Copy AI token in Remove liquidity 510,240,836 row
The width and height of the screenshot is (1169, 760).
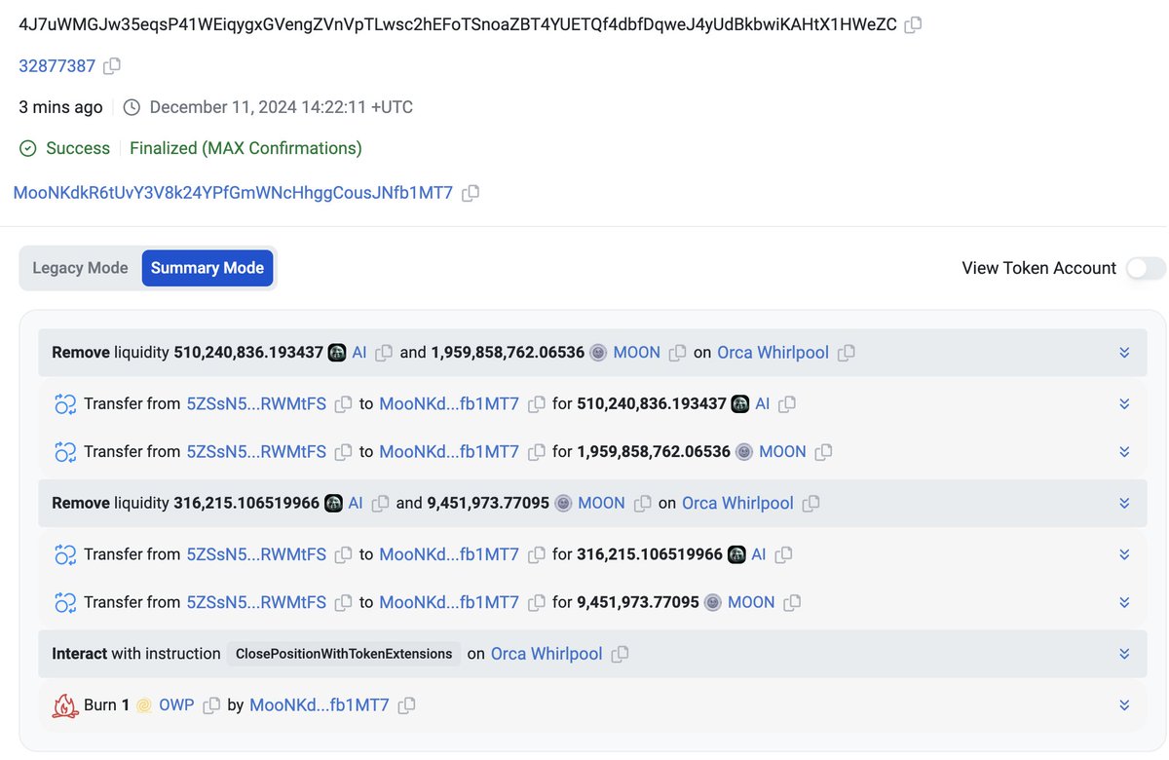(x=384, y=353)
